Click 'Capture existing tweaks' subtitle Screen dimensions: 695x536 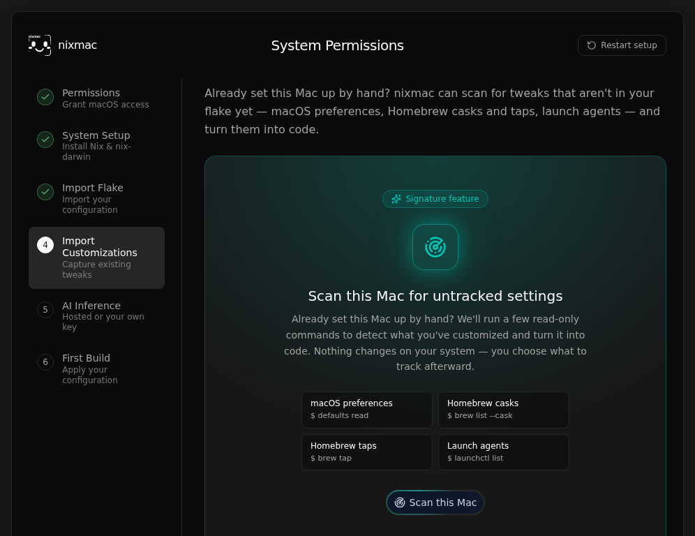point(96,269)
